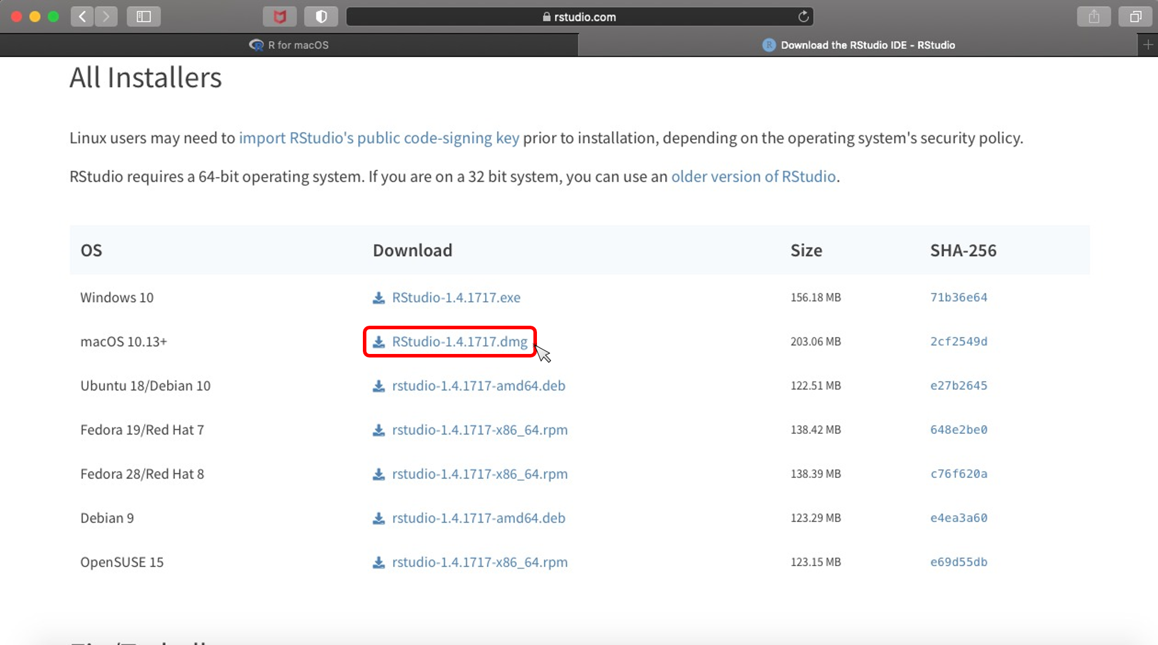
Task: Click the lock icon in address bar
Action: click(x=546, y=16)
